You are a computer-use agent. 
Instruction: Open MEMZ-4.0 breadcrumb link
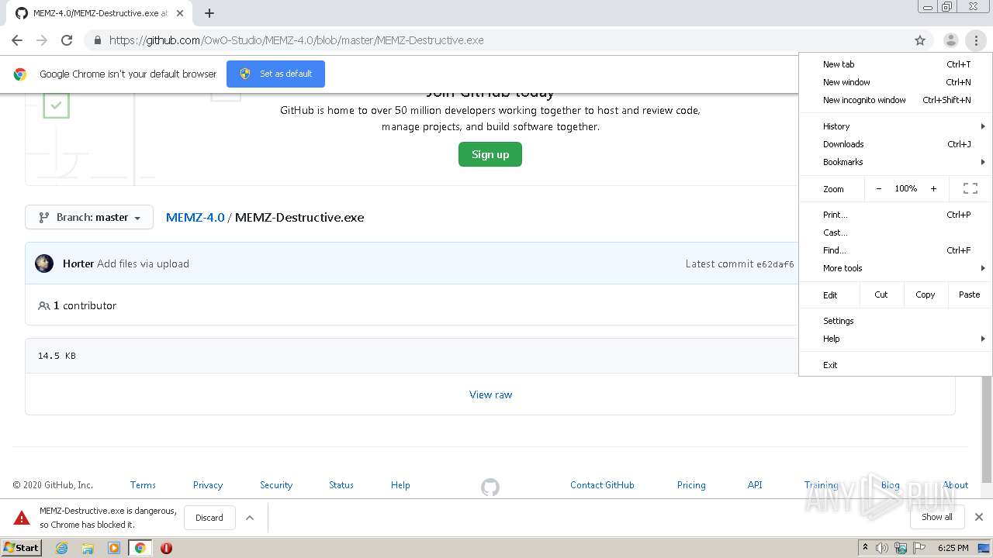point(195,217)
